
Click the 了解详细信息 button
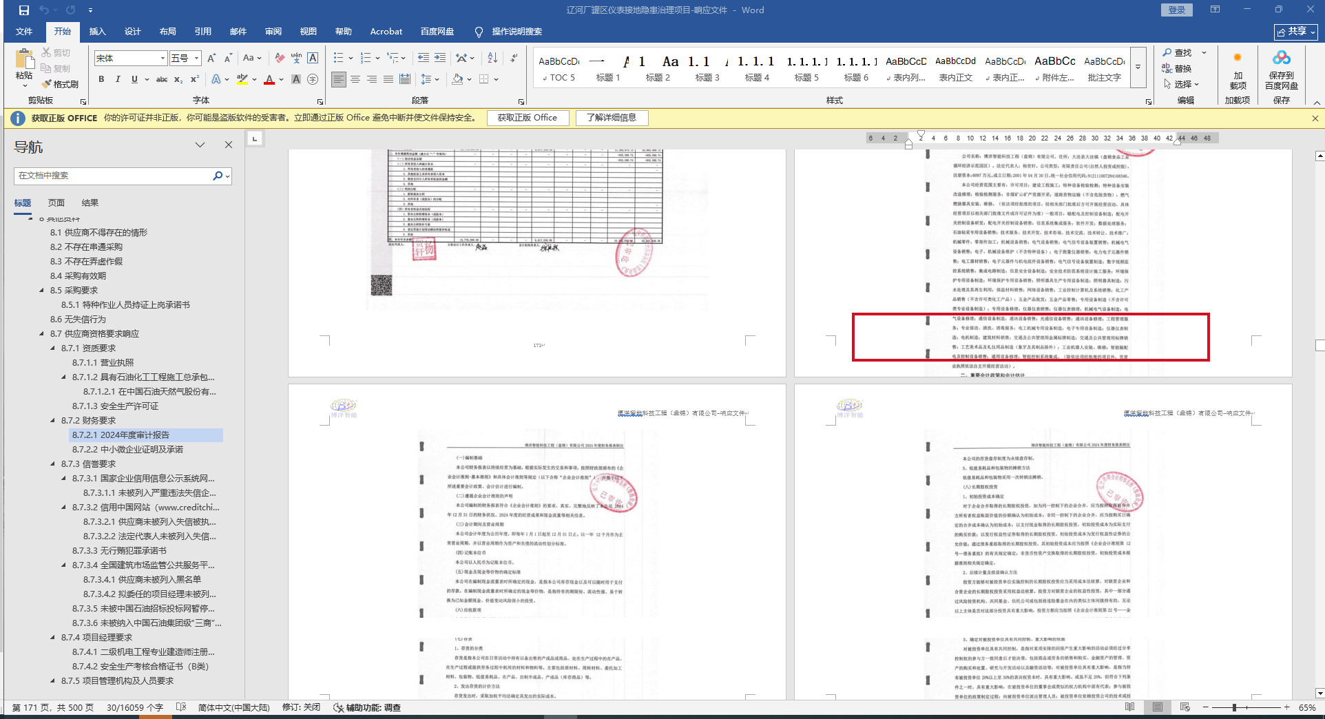pos(612,118)
